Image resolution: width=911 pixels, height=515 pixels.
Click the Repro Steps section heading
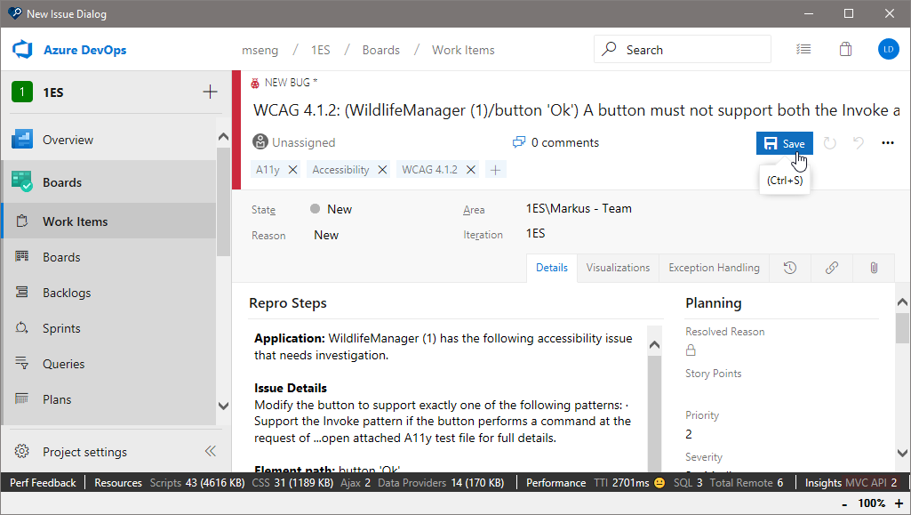pyautogui.click(x=288, y=302)
